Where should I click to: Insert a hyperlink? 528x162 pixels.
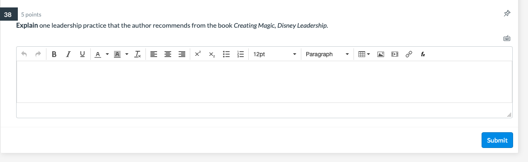(409, 54)
